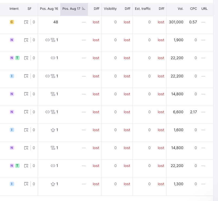This screenshot has height=201, width=218.
Task: Sort table by Vol. column header
Action: click(181, 9)
